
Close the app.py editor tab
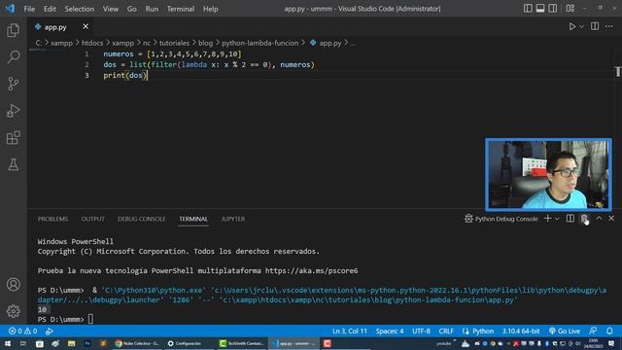coord(86,26)
